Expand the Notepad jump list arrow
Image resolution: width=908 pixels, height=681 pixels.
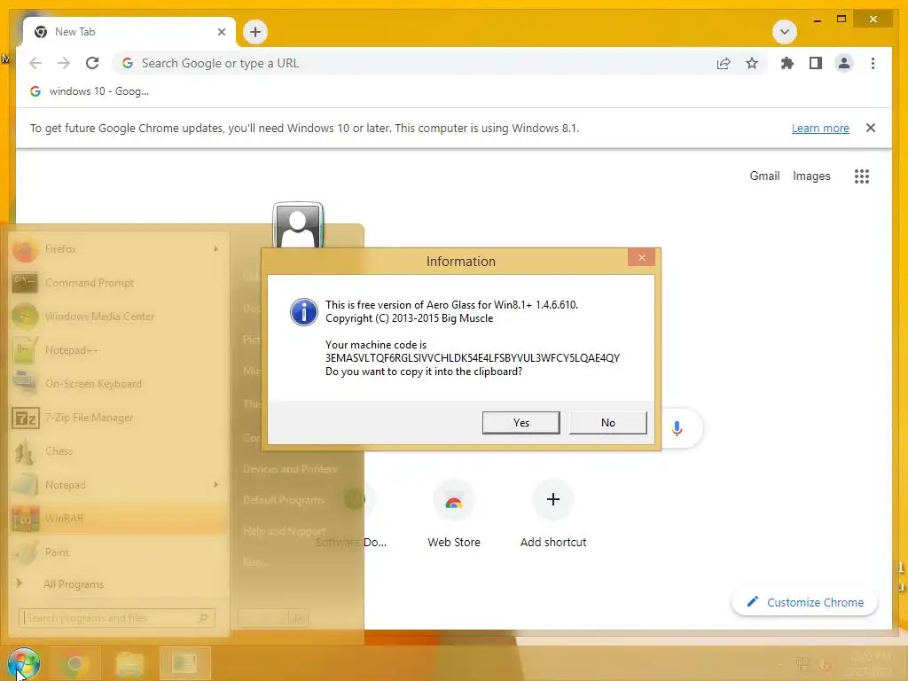(216, 484)
